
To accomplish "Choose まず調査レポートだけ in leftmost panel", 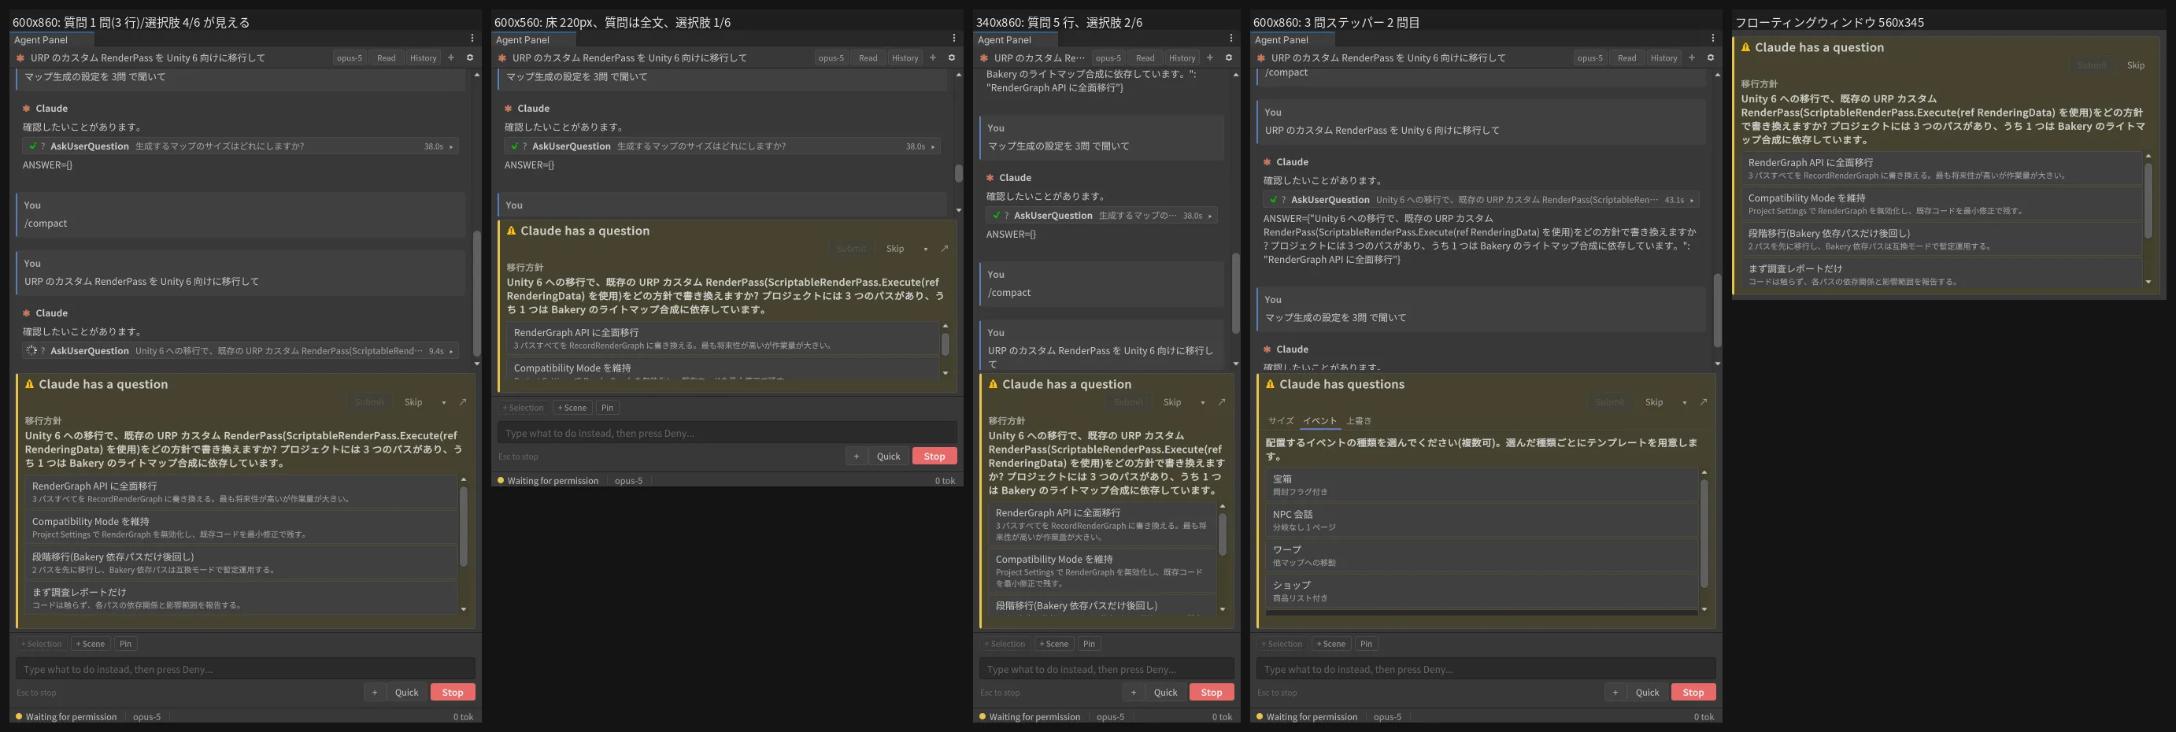I will point(241,599).
